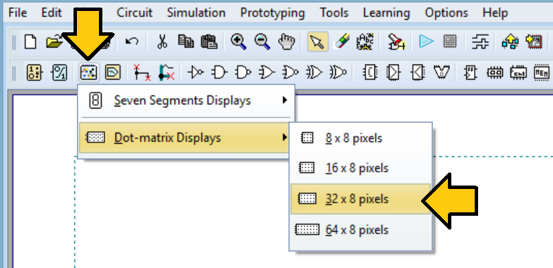Screen dimensions: 553x268
Task: Insert an FF flip-flop component
Action: (x=471, y=73)
